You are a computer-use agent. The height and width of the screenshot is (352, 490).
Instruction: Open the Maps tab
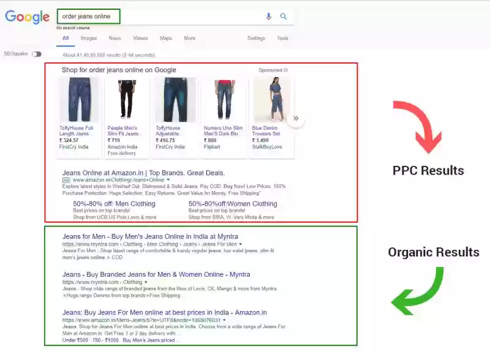tap(166, 38)
